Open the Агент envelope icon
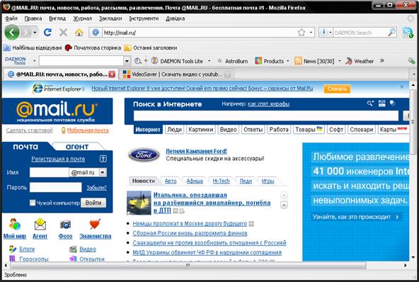 pyautogui.click(x=40, y=224)
